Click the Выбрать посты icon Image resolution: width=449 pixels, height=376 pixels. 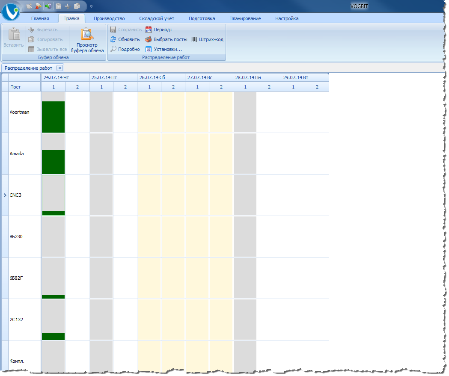point(149,39)
